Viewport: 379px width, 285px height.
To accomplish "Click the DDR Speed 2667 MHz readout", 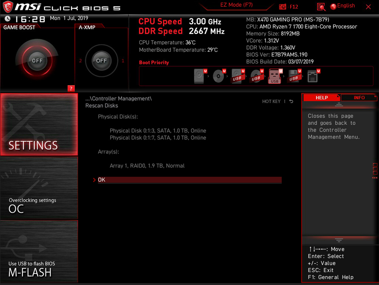I will pyautogui.click(x=181, y=31).
